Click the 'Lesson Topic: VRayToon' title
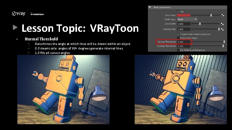232x130 pixels. pos(80,28)
